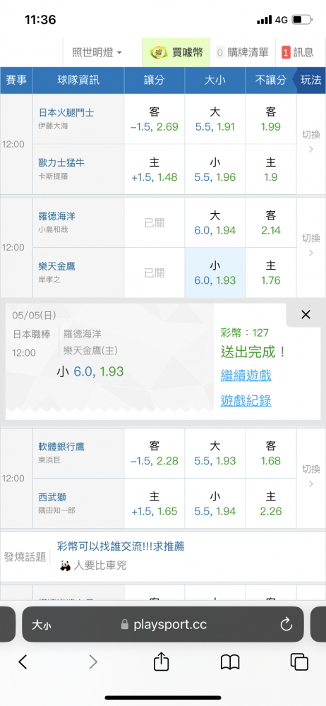Tap the playsport.cc address bar

point(163,624)
